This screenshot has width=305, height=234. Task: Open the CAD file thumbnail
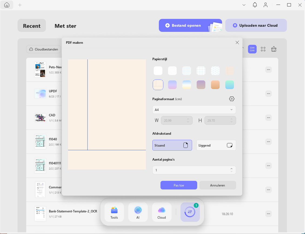point(40,118)
